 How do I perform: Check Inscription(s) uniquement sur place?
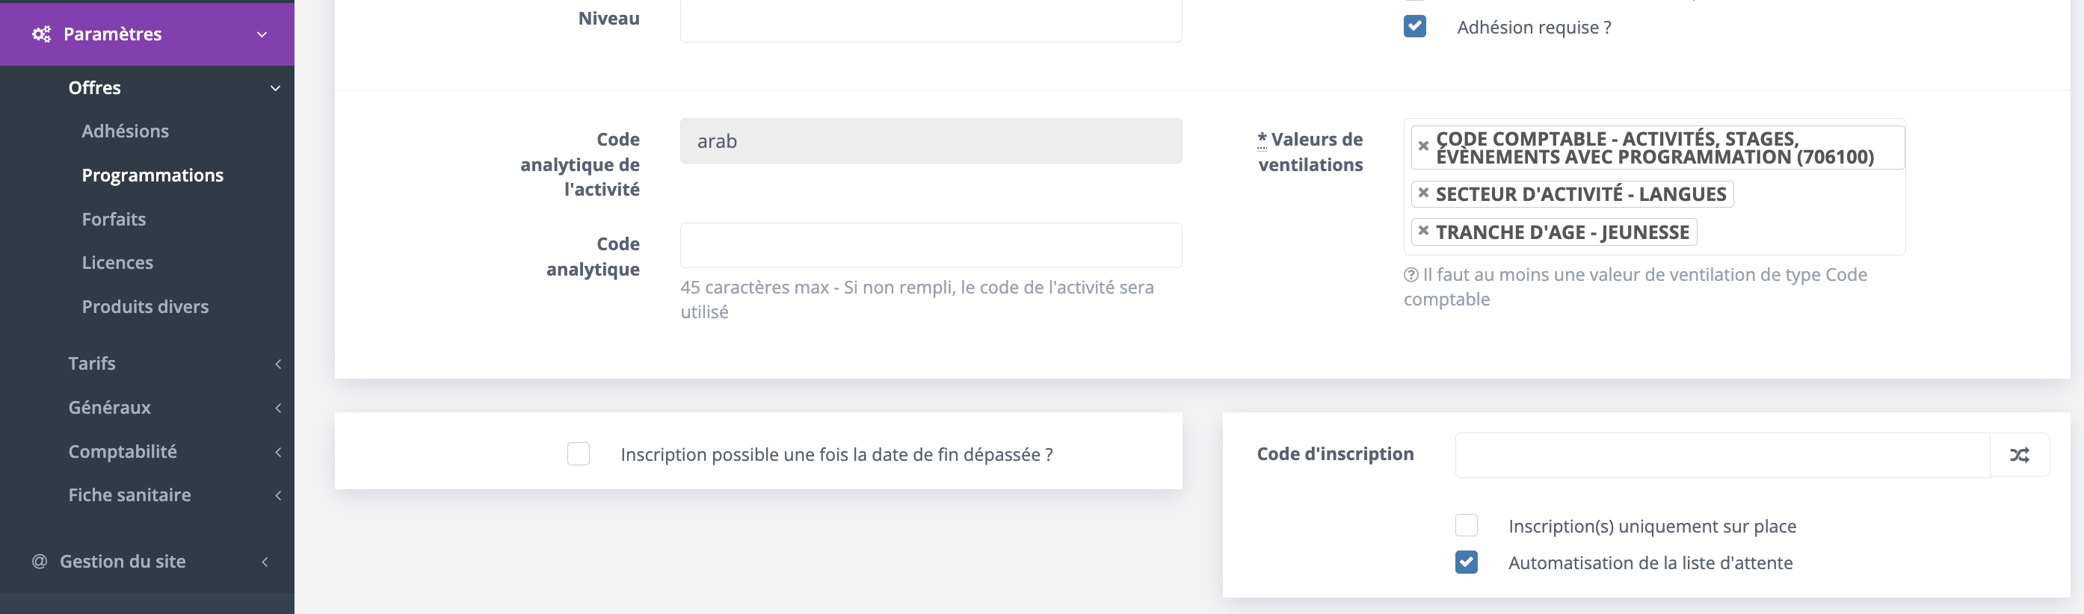pyautogui.click(x=1465, y=526)
